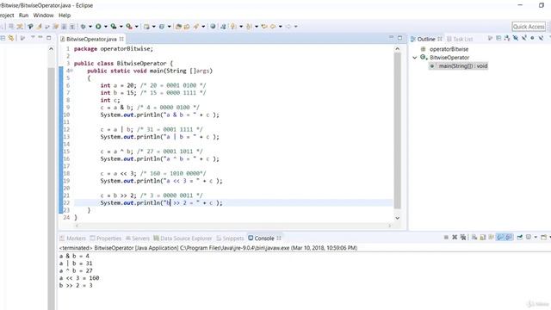Click the Previous Annotation toolbar icon
Screen dimensions: 551x310
(249, 27)
